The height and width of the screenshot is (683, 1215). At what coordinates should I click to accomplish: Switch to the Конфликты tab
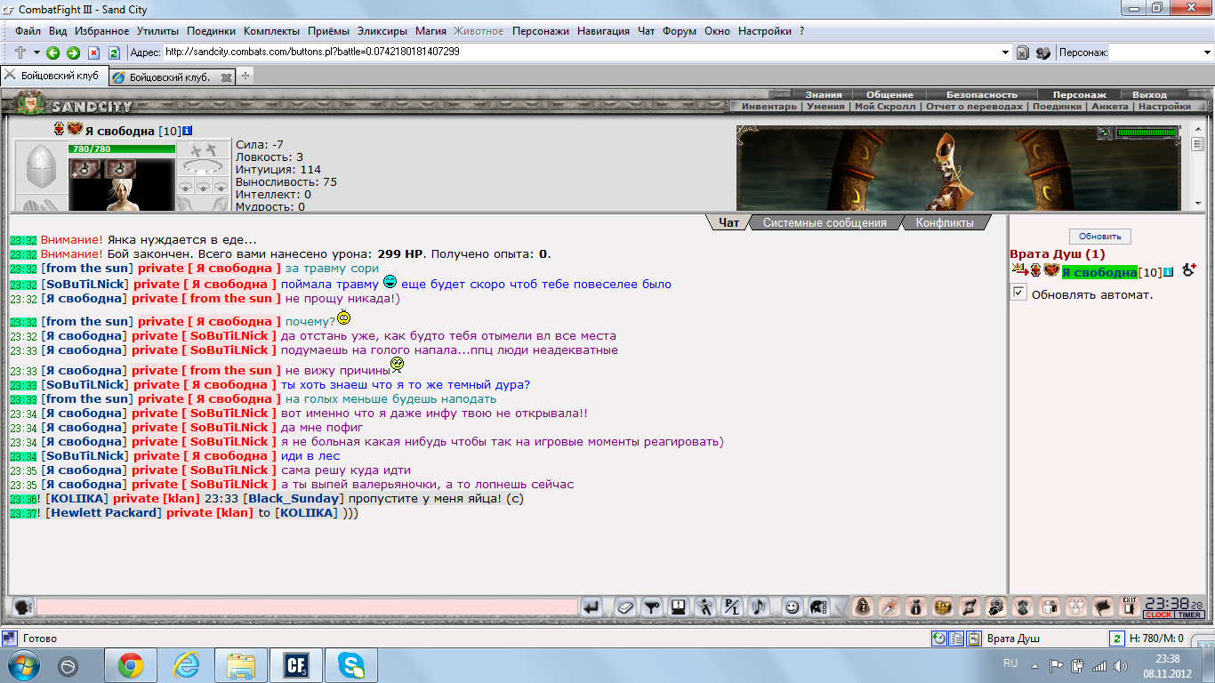coord(945,223)
